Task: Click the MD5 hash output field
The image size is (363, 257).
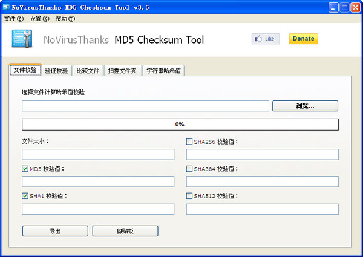Action: 98,181
